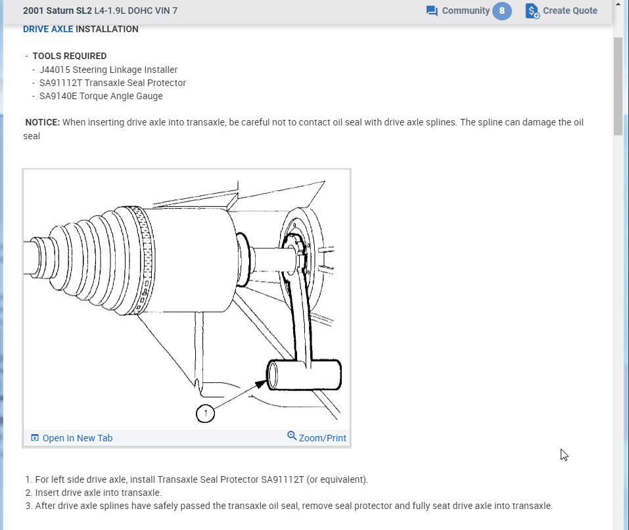The image size is (629, 530).
Task: Click the Open In New Tab icon
Action: click(x=35, y=438)
